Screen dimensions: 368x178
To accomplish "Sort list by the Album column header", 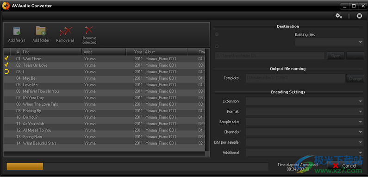I will (x=165, y=52).
